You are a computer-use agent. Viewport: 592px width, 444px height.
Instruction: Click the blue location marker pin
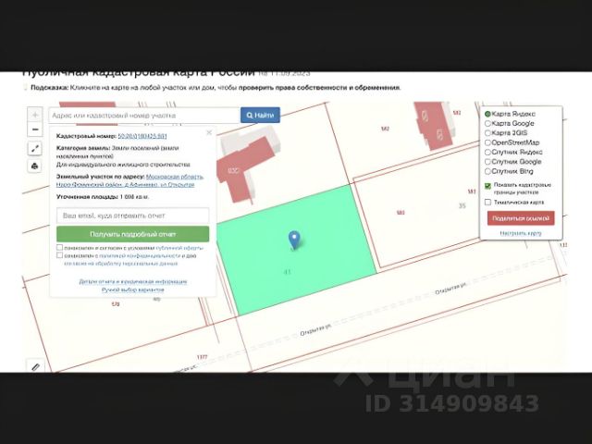coord(294,240)
